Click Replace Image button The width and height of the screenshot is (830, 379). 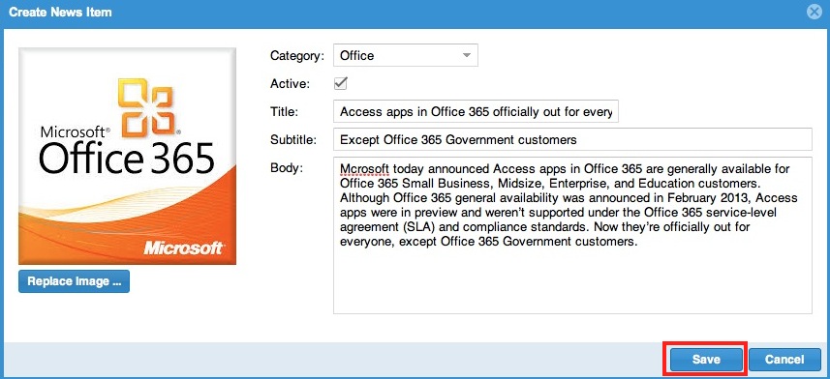point(75,281)
